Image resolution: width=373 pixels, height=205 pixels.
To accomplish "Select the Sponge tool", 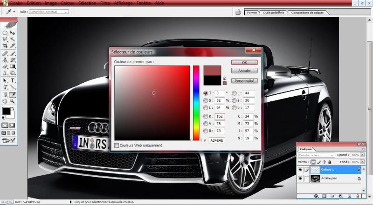I will point(13,73).
